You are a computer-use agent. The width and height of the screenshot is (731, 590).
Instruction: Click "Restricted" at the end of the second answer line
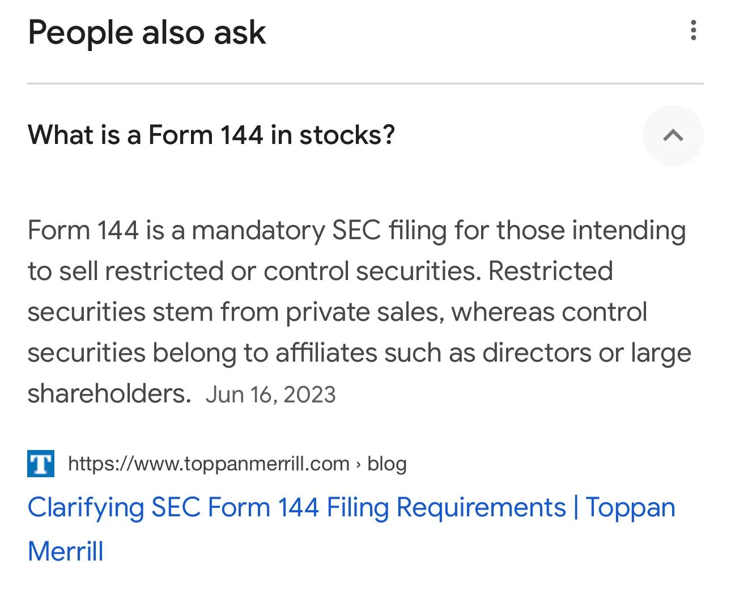tap(550, 271)
